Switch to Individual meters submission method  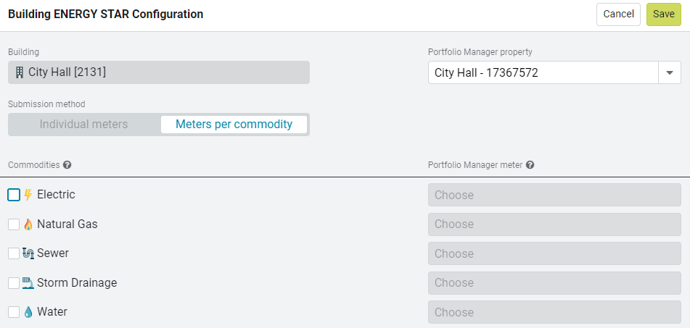pyautogui.click(x=83, y=125)
